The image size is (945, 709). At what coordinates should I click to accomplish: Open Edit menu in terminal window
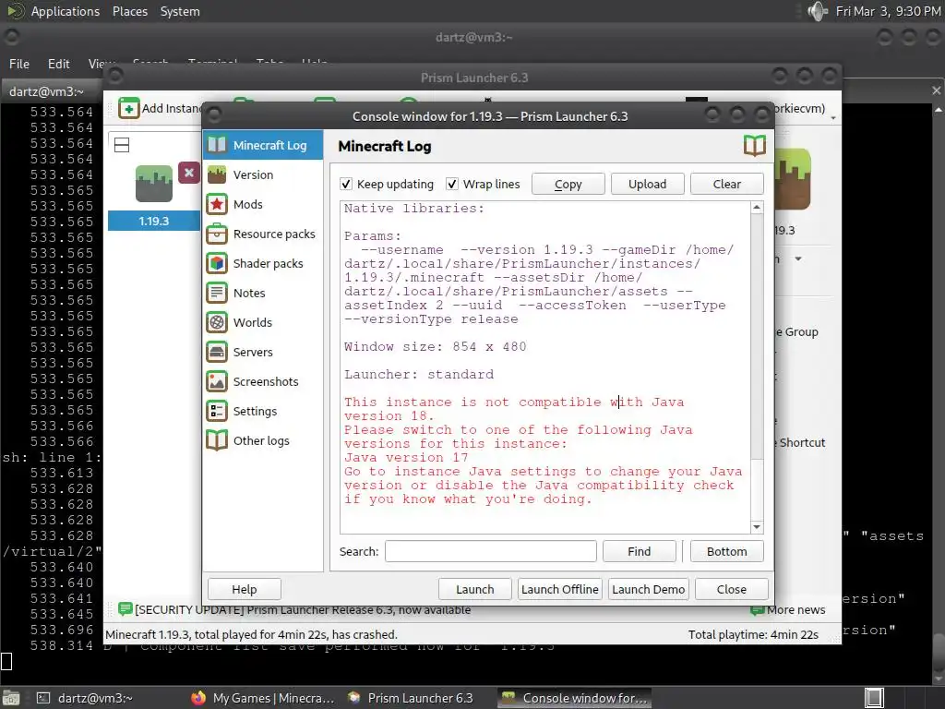click(58, 64)
